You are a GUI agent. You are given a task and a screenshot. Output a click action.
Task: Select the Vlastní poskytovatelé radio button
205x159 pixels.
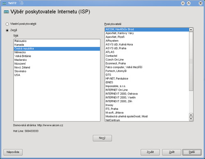pyautogui.click(x=7, y=24)
